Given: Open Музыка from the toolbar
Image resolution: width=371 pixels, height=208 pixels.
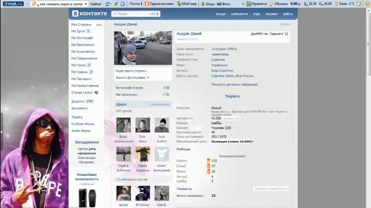Looking at the screenshot, I should click(278, 4).
